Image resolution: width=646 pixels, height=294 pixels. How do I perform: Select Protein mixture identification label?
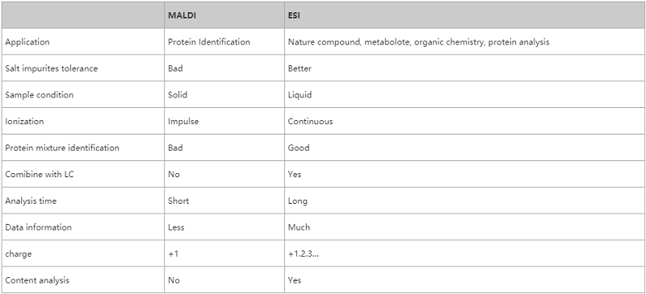(x=62, y=147)
